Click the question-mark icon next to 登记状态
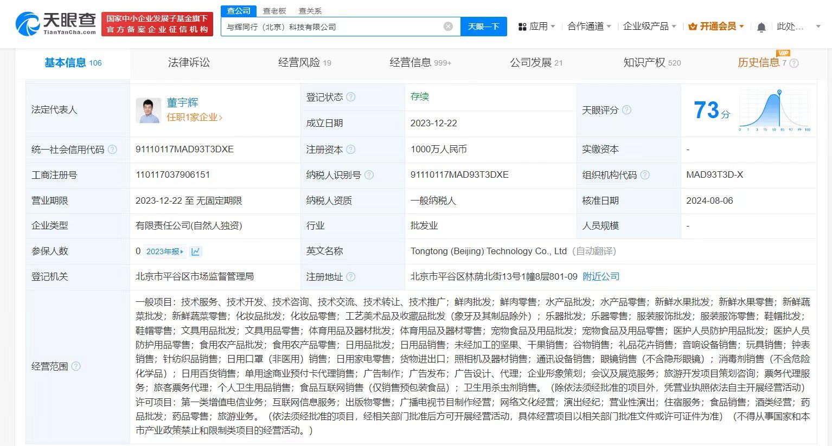This screenshot has height=446, width=832. pyautogui.click(x=352, y=97)
